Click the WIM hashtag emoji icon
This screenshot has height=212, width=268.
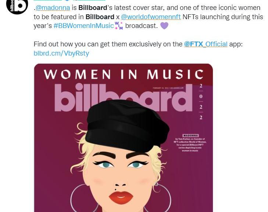pyautogui.click(x=119, y=25)
